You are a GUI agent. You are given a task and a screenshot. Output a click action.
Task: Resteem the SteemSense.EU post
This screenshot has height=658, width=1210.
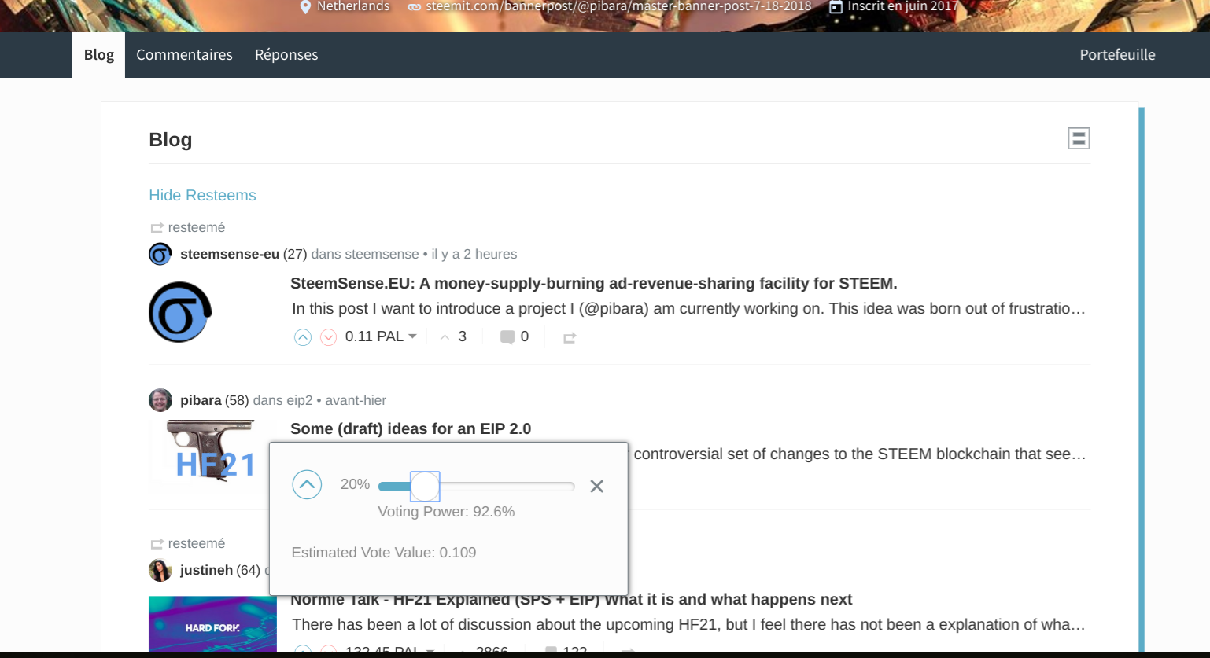click(x=570, y=337)
